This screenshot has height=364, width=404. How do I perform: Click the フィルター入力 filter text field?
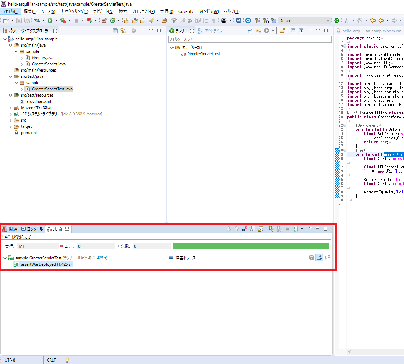click(x=250, y=39)
